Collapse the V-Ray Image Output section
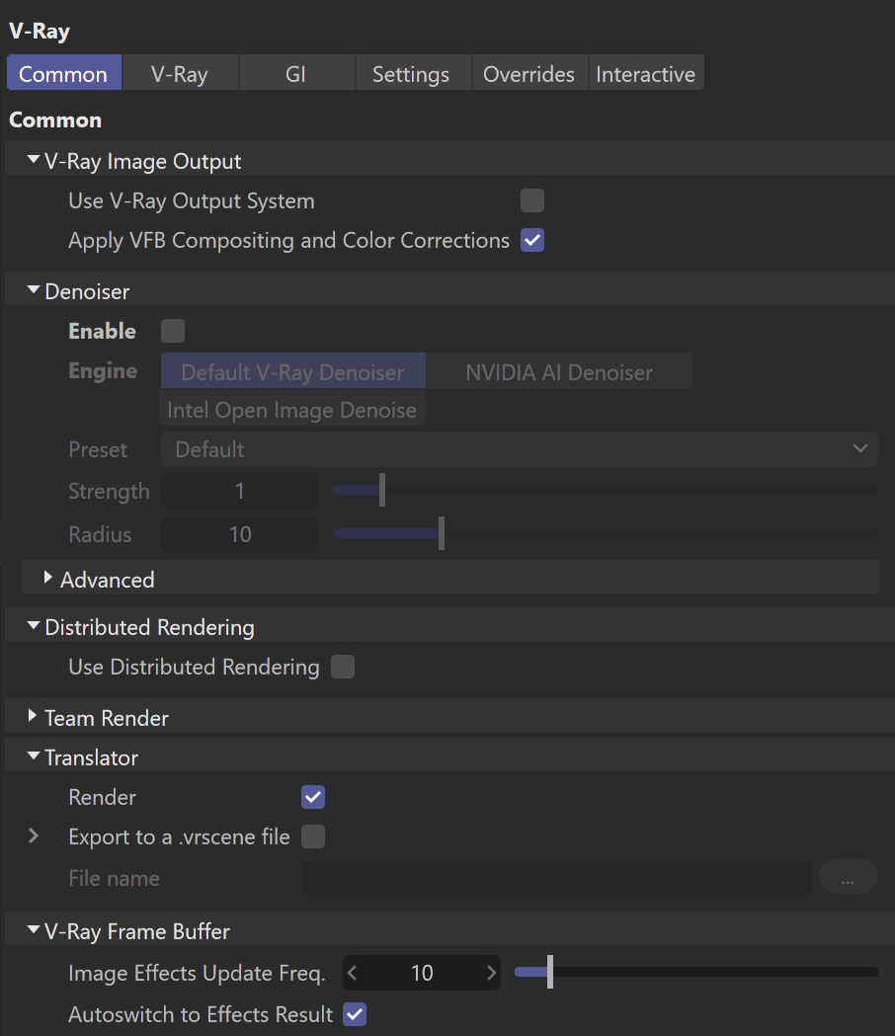This screenshot has height=1036, width=895. [x=33, y=160]
